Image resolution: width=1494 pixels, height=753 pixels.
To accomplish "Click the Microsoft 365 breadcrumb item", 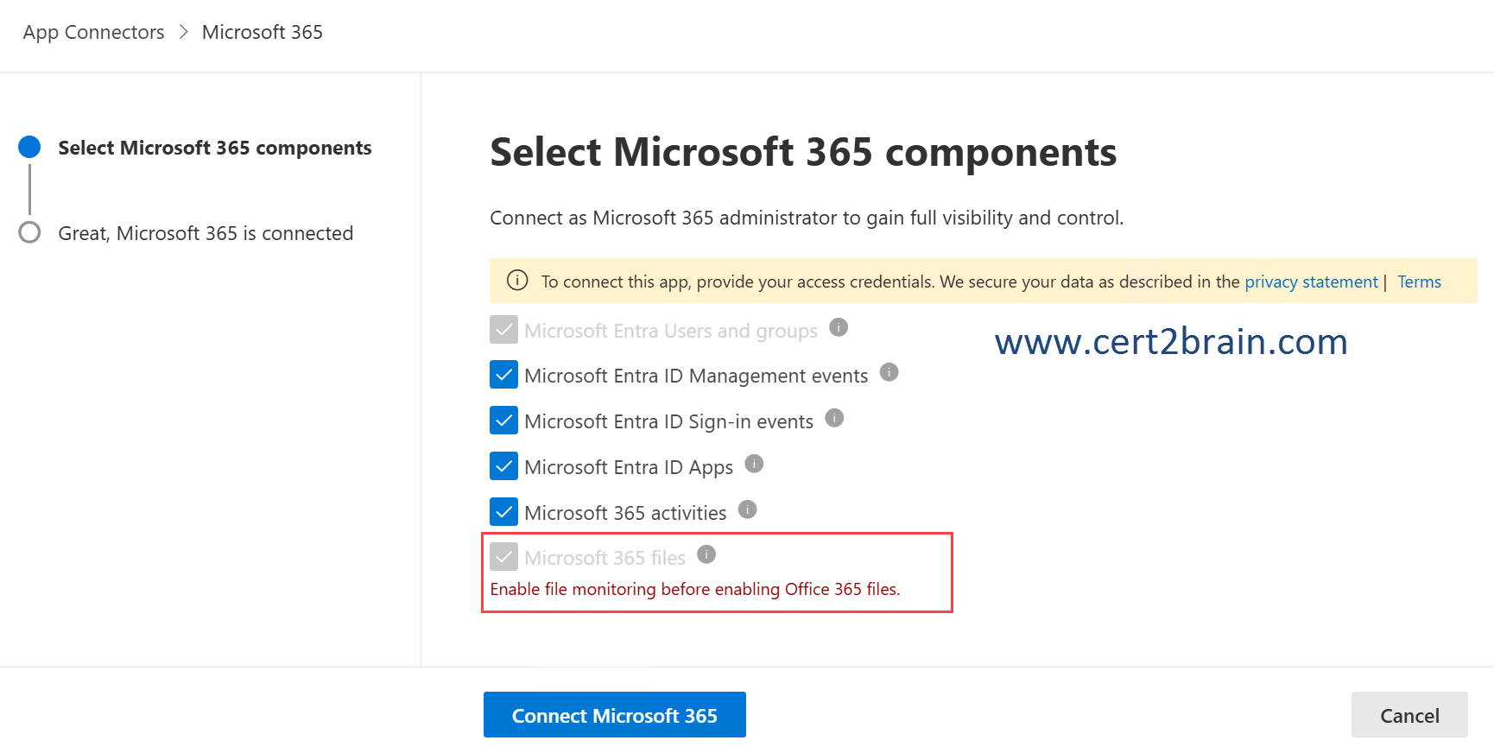I will [263, 32].
